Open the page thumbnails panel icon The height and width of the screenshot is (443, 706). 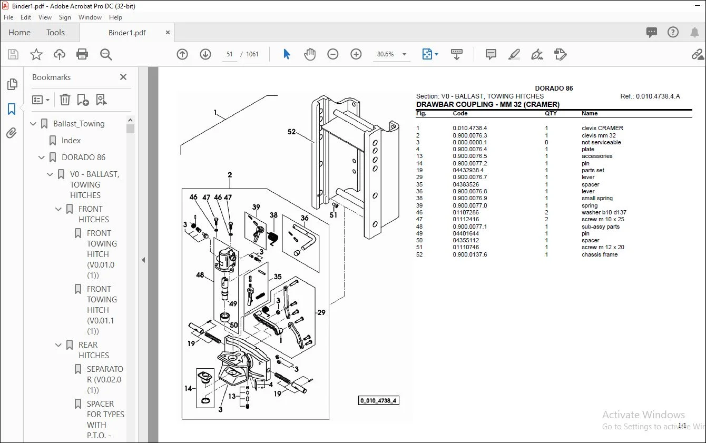tap(12, 84)
